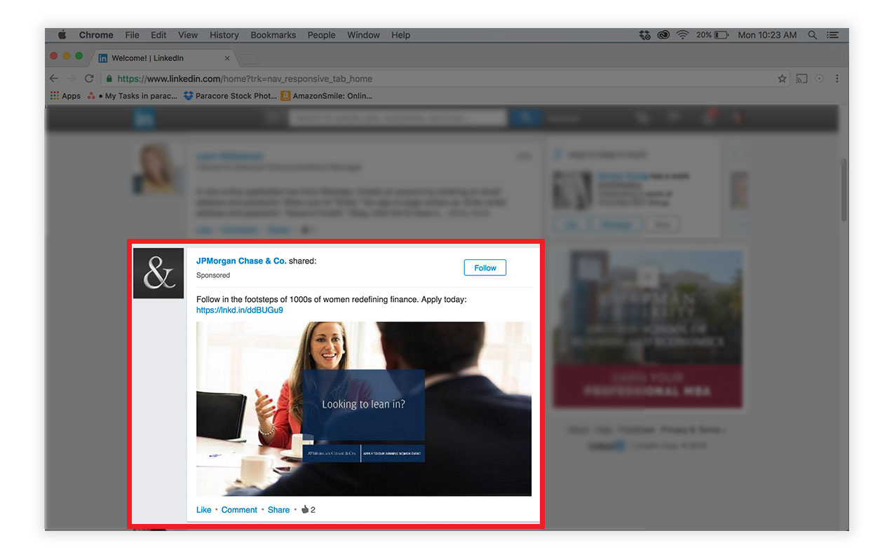The height and width of the screenshot is (559, 894).
Task: Open JPMorgan Chase & Co. profile link
Action: coord(241,261)
